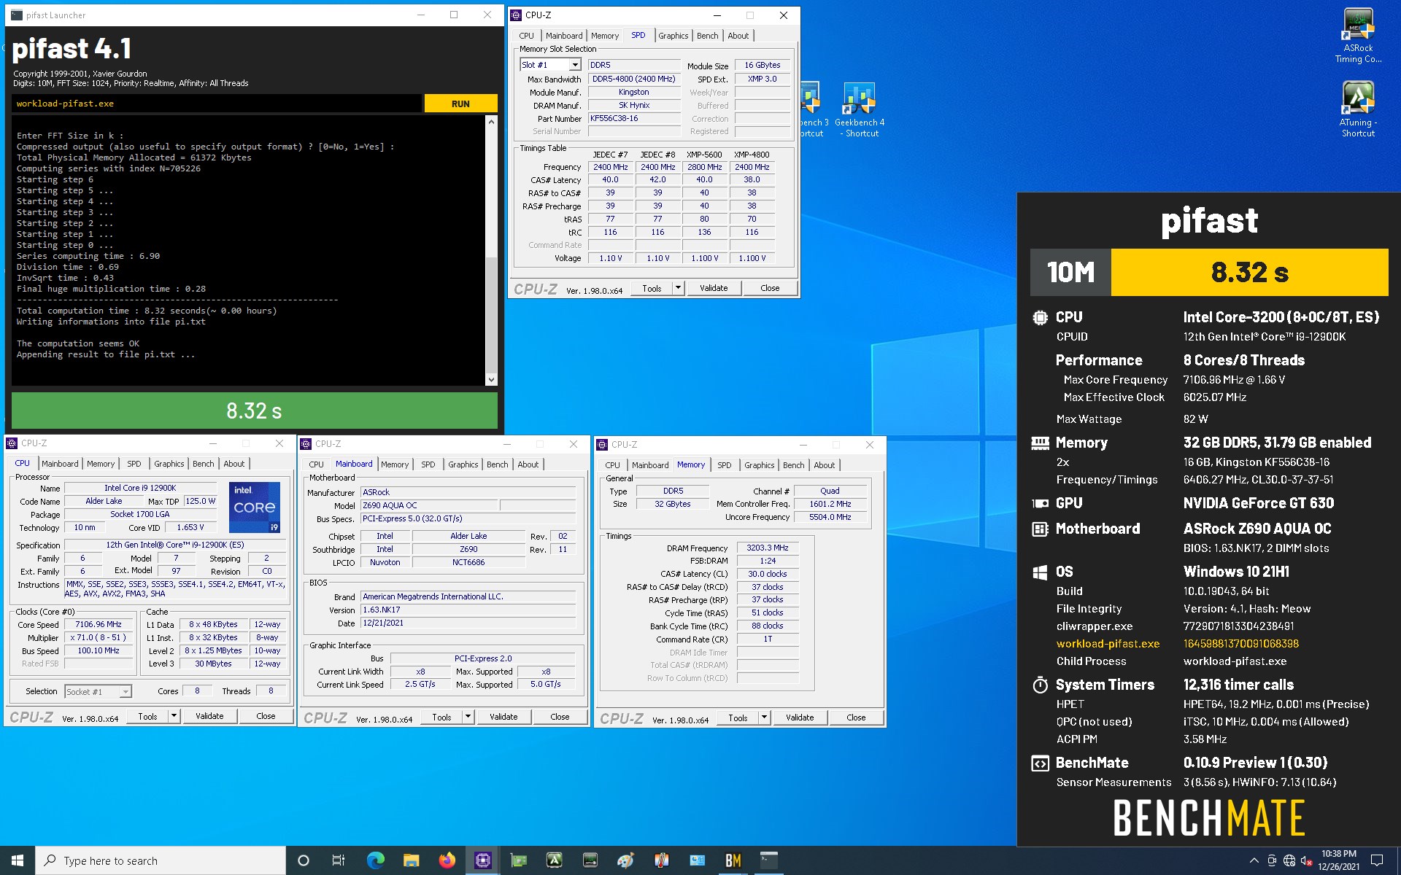
Task: Open the Action Center notifications icon
Action: click(1377, 860)
